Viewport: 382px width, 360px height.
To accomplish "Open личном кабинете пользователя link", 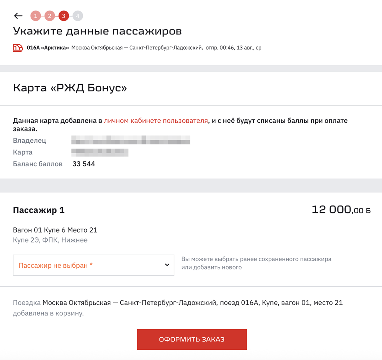I will (155, 121).
